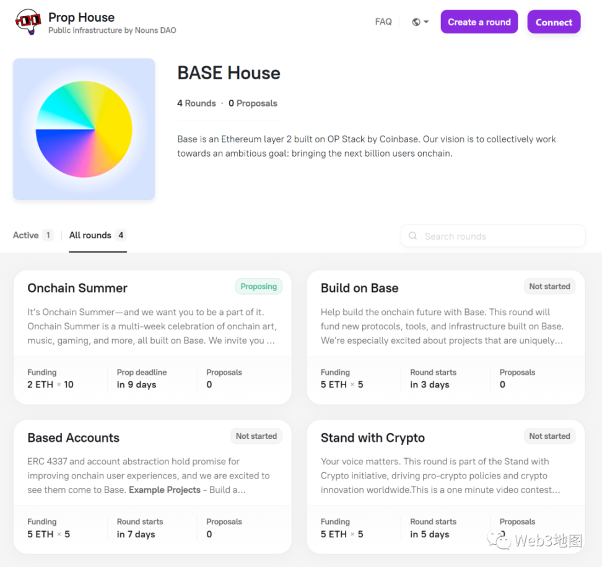Click Not started badge on Stand with Crypto
The height and width of the screenshot is (567, 602).
(549, 436)
